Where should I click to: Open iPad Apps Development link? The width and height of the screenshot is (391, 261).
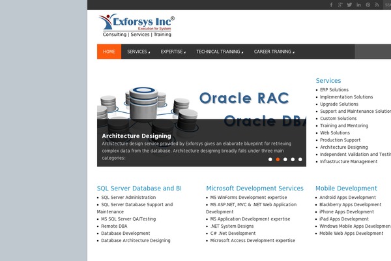coord(344,219)
